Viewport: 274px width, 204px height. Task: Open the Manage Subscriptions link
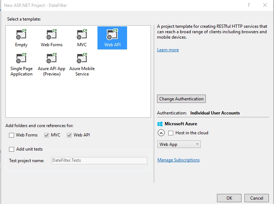click(x=178, y=160)
